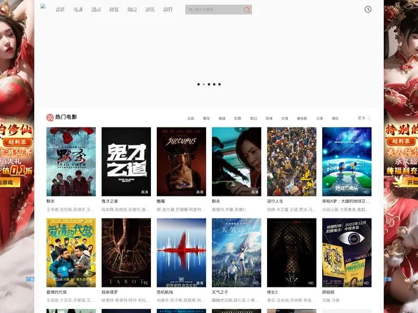Open the 动漫 nav item

pos(132,9)
